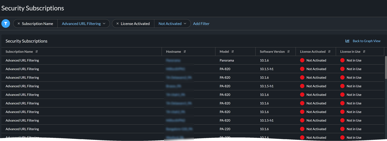
Task: Click the graph chart icon beside Back to Graph View
Action: click(347, 41)
